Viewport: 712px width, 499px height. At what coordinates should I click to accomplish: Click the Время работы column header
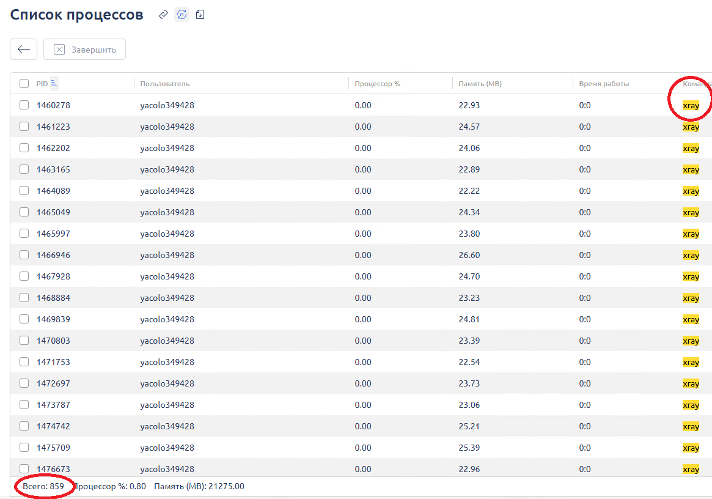click(x=604, y=84)
